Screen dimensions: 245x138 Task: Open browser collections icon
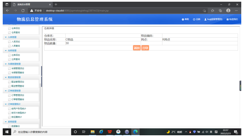(x=220, y=11)
